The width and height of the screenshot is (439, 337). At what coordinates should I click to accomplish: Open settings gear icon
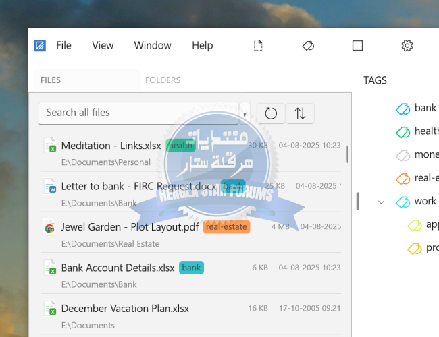pos(407,46)
